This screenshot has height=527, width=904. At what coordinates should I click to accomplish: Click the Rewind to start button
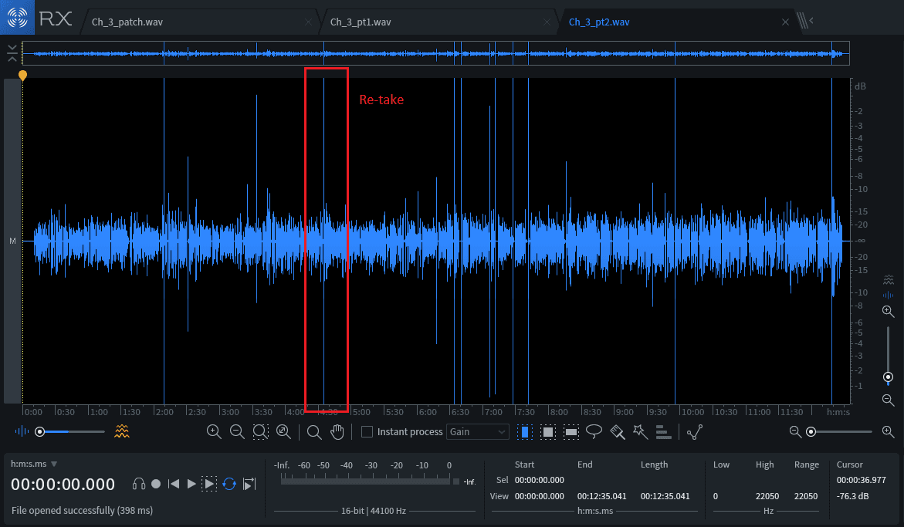(174, 484)
